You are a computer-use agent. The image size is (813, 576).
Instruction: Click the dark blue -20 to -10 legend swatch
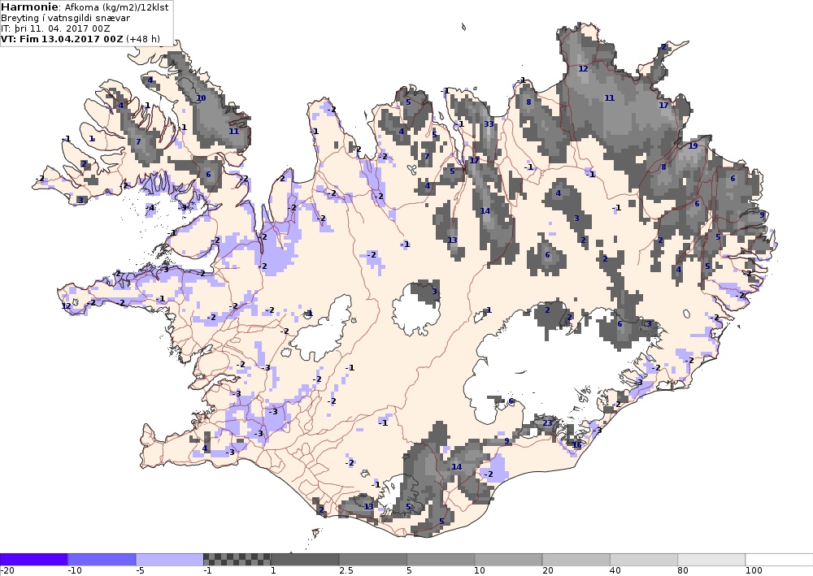coord(33,560)
